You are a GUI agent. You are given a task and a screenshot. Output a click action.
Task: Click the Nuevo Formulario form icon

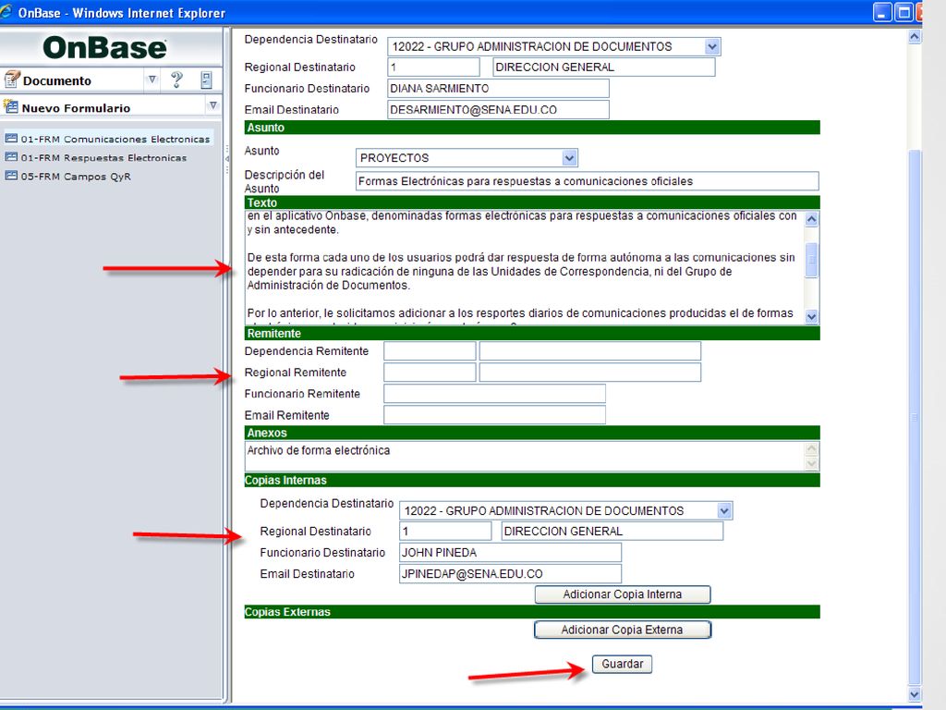(x=11, y=107)
